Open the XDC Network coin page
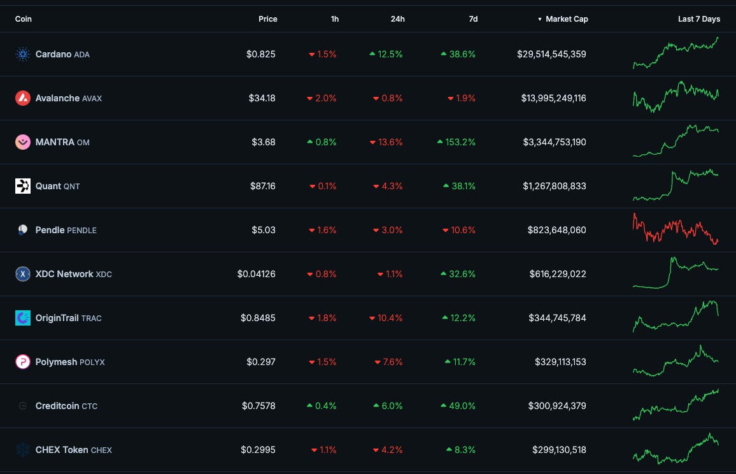The image size is (736, 474). point(74,274)
